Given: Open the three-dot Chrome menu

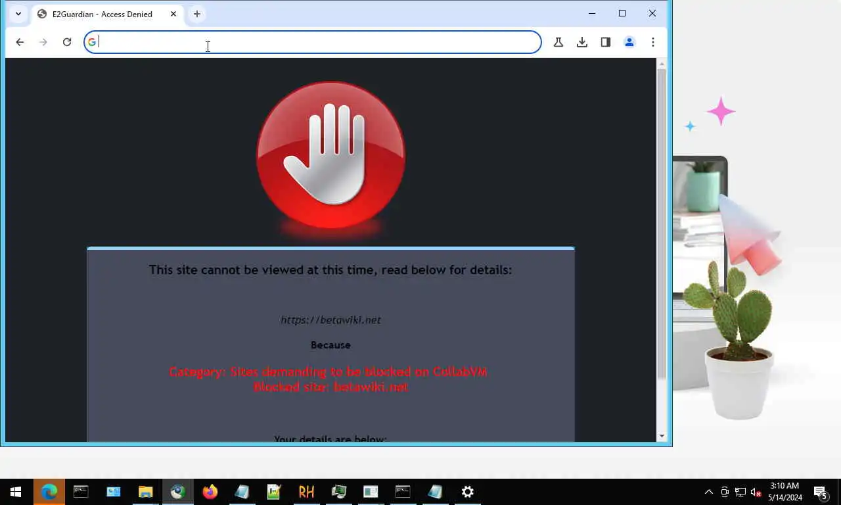Looking at the screenshot, I should point(653,42).
